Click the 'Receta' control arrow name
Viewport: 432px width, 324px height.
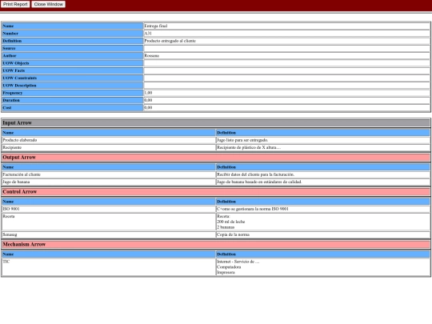(x=9, y=216)
